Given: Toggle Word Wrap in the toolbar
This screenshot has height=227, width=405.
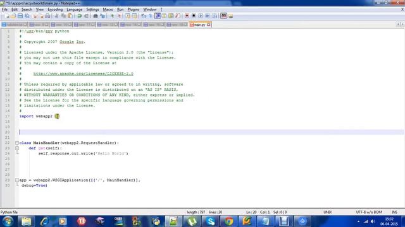Looking at the screenshot, I should click(x=144, y=16).
